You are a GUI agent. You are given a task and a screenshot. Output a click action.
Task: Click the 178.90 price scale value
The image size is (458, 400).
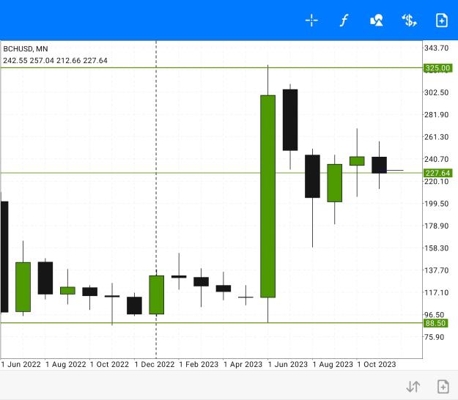click(436, 226)
